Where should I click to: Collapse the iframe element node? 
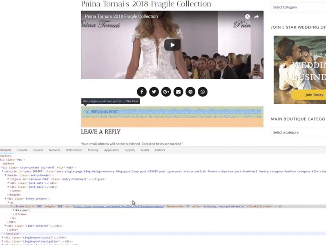(x=11, y=206)
